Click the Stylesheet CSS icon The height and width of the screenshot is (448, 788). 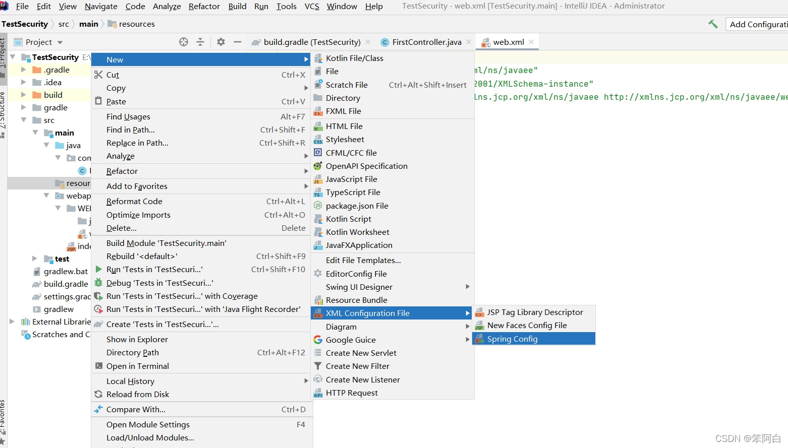[x=318, y=139]
